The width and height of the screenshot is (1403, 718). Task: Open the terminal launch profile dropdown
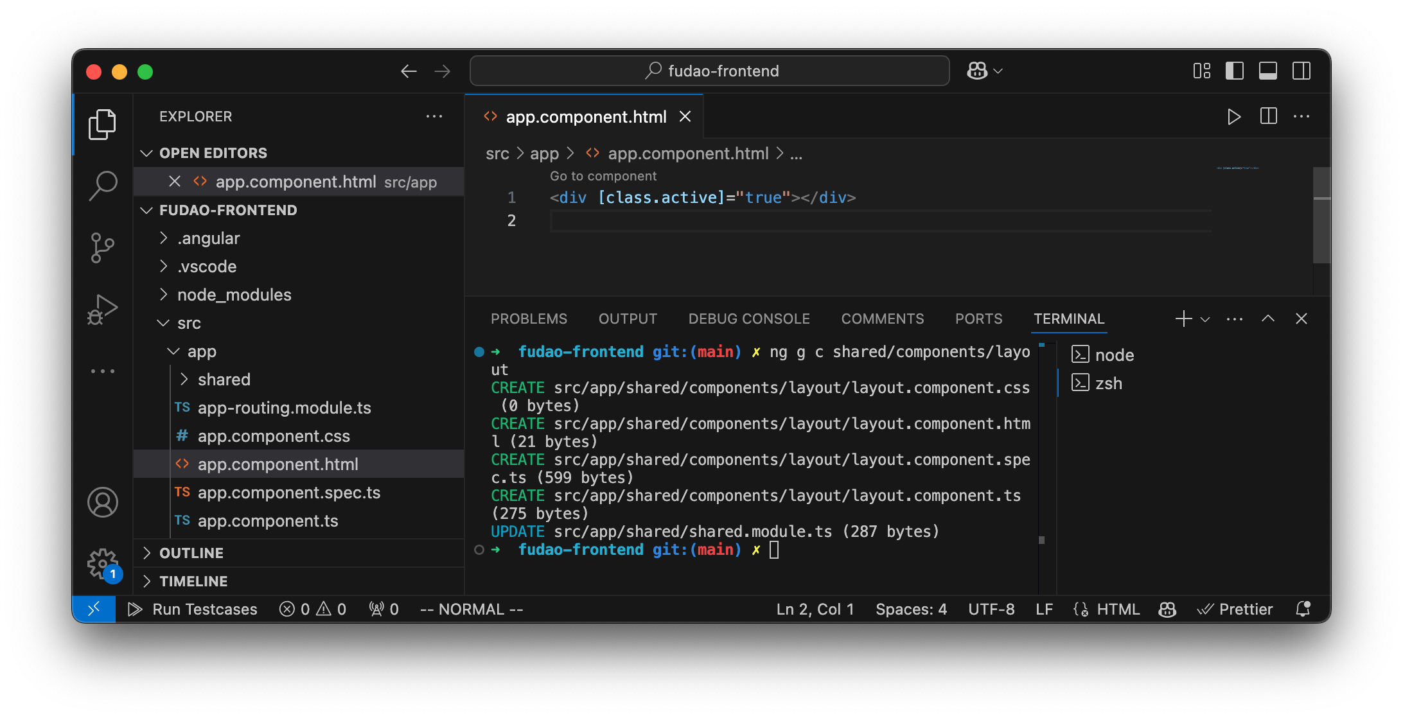point(1204,319)
